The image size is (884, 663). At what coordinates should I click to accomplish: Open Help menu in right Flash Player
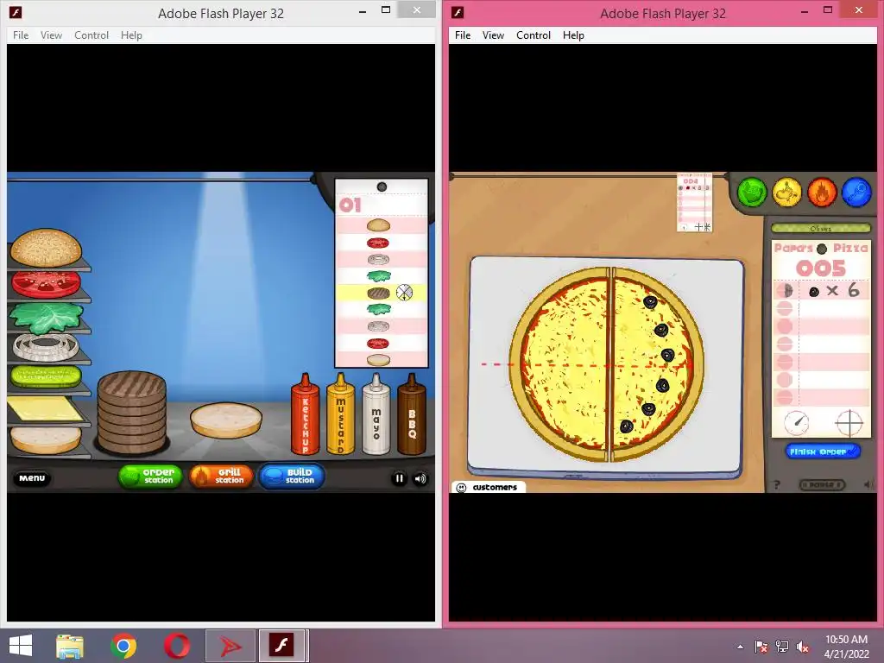tap(573, 35)
